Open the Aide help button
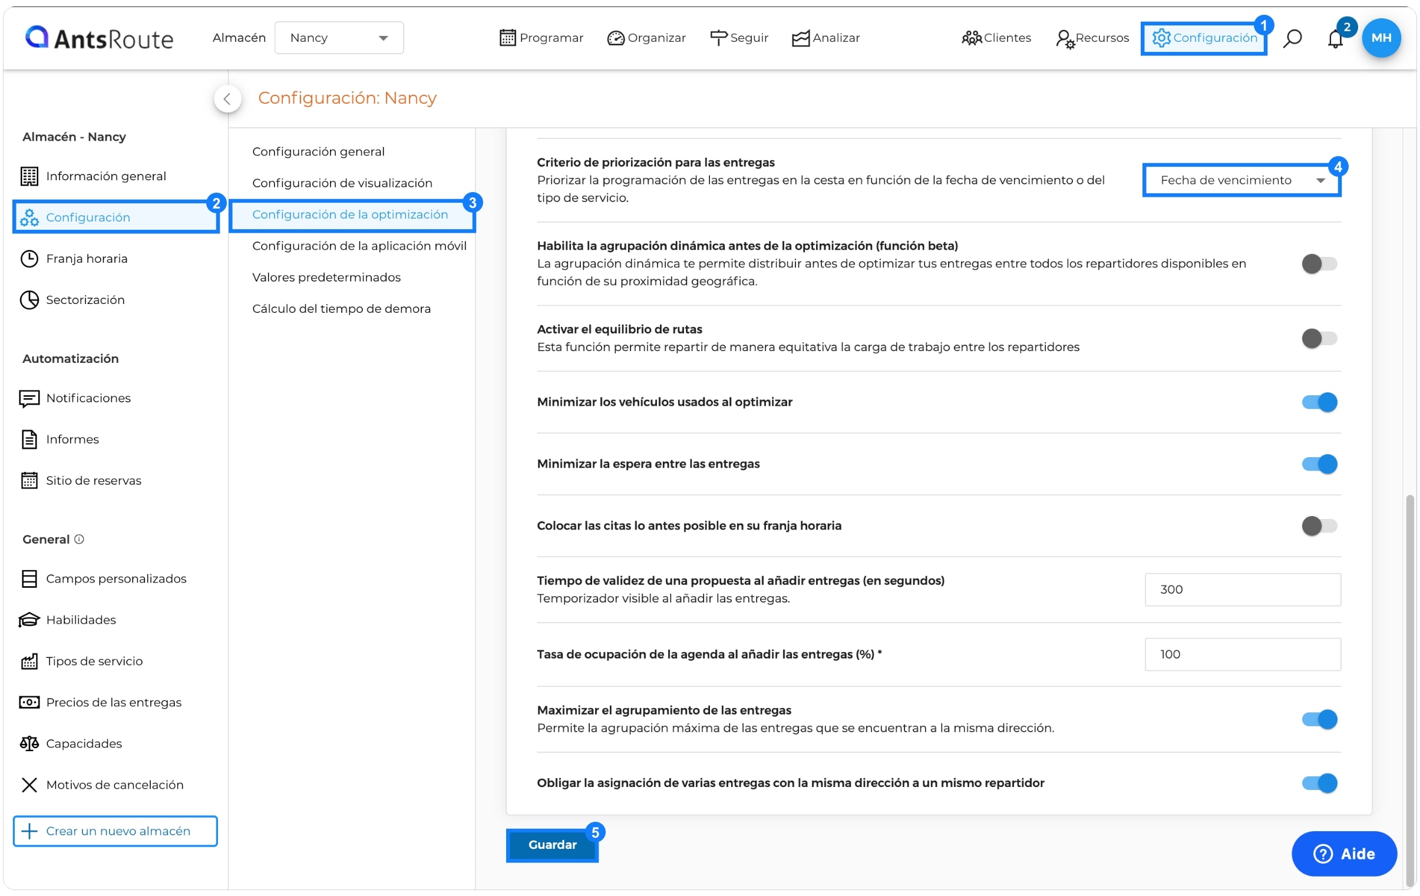This screenshot has width=1420, height=896. click(1344, 854)
